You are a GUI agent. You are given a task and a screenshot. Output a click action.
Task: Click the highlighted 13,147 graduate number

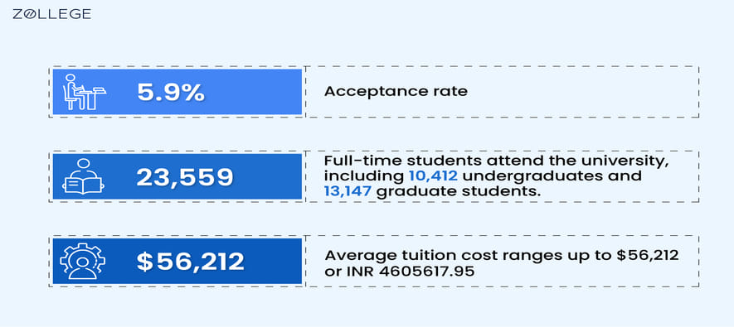click(x=348, y=191)
